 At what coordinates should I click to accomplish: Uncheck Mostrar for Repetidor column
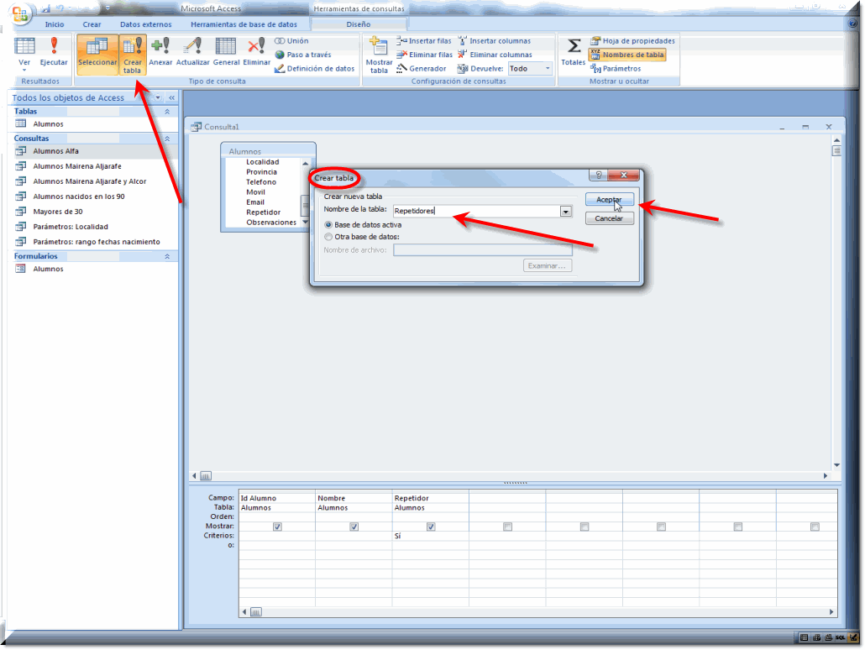tap(431, 527)
